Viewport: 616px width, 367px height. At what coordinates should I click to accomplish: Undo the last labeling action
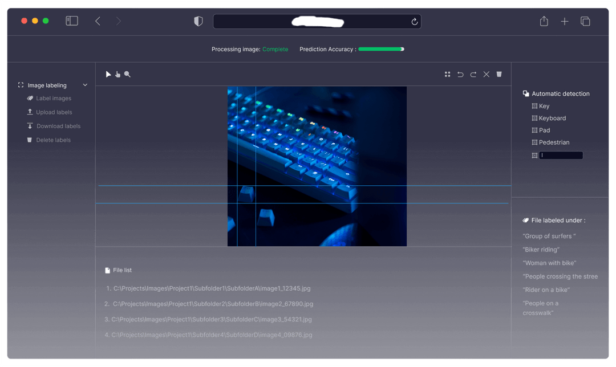(460, 74)
